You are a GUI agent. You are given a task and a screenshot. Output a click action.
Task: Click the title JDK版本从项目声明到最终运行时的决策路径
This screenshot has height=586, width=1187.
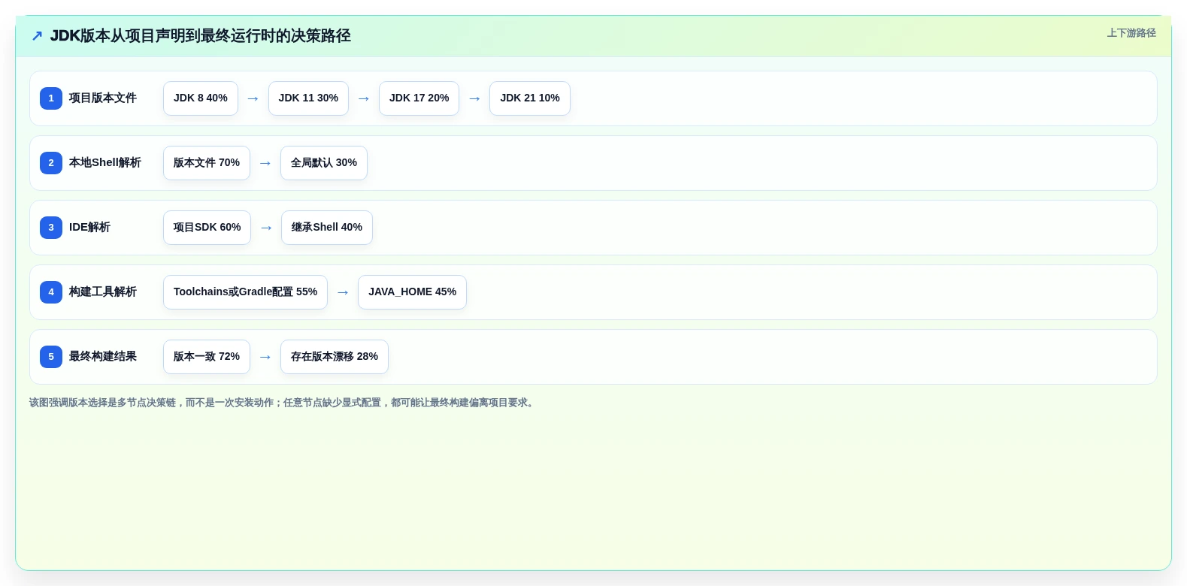(x=201, y=36)
